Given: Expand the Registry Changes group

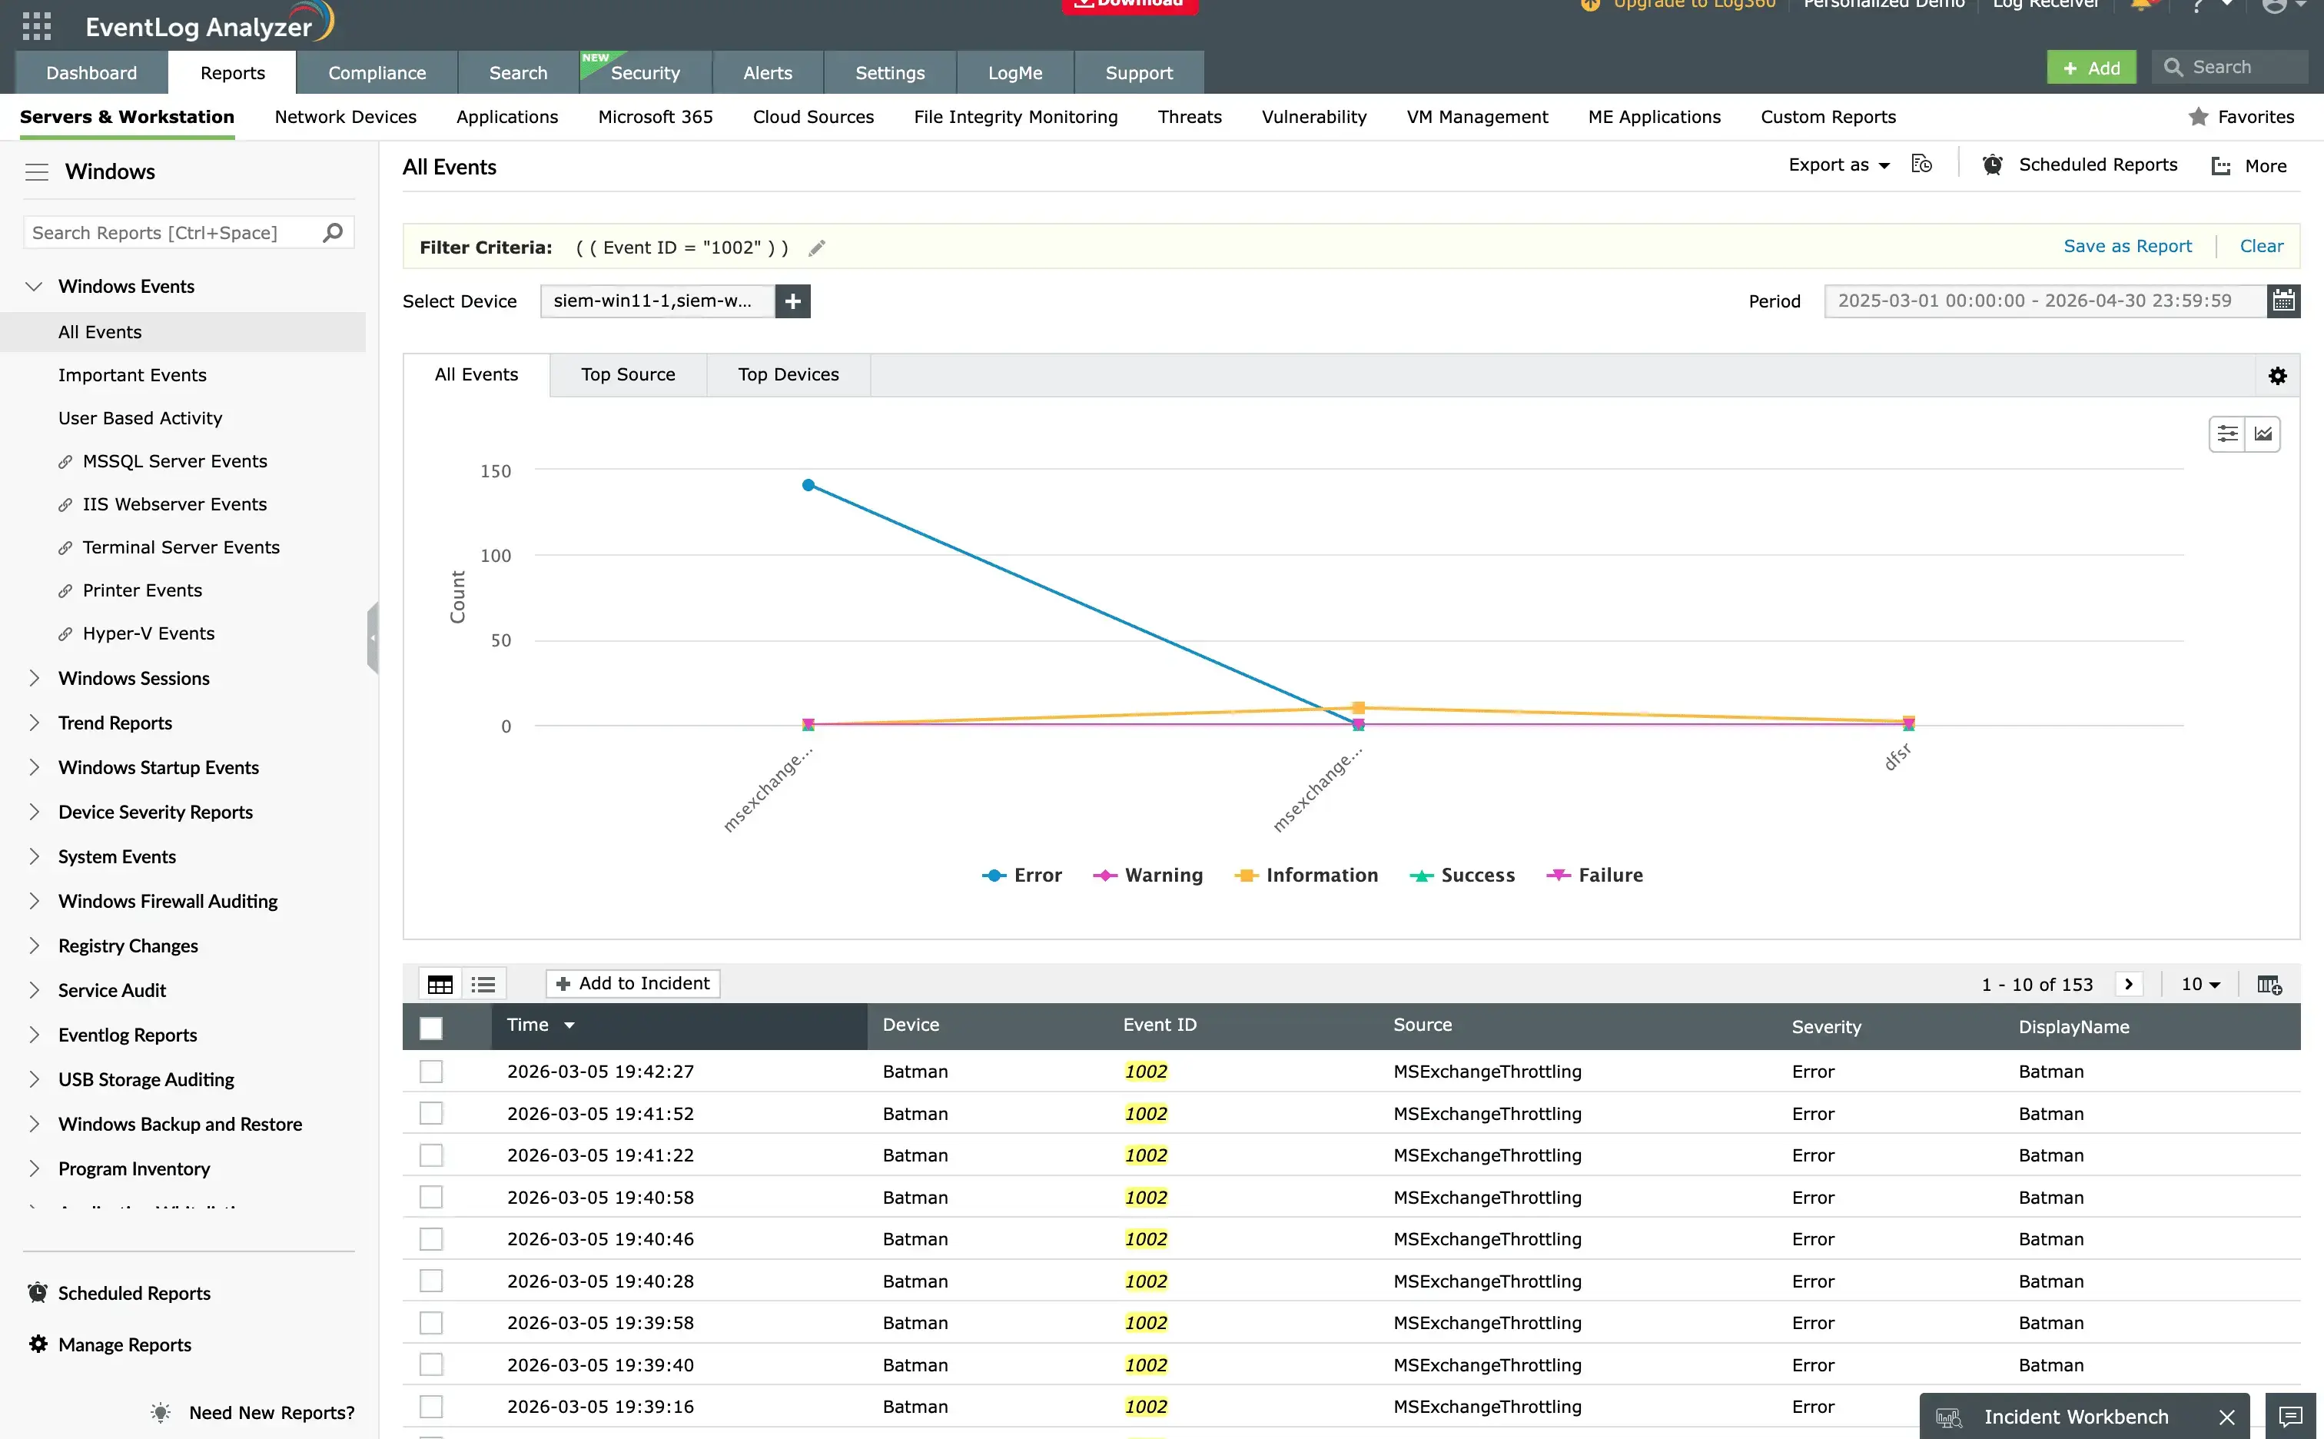Looking at the screenshot, I should click(35, 945).
